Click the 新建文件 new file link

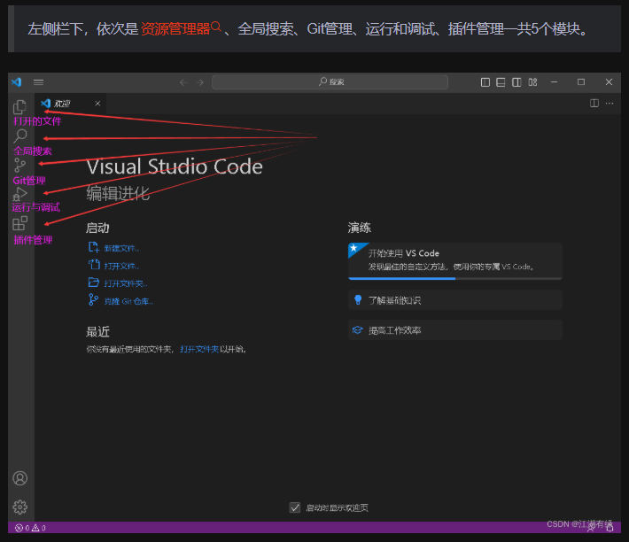121,249
